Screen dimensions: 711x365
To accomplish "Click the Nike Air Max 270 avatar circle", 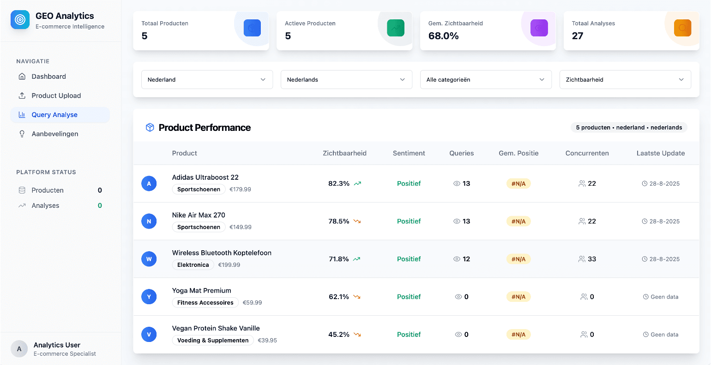I will coord(149,221).
